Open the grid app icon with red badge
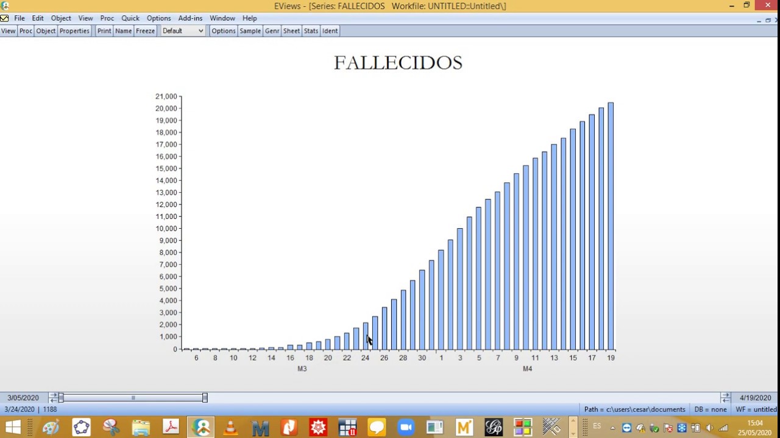Screen dimensions: 780x438 point(347,427)
